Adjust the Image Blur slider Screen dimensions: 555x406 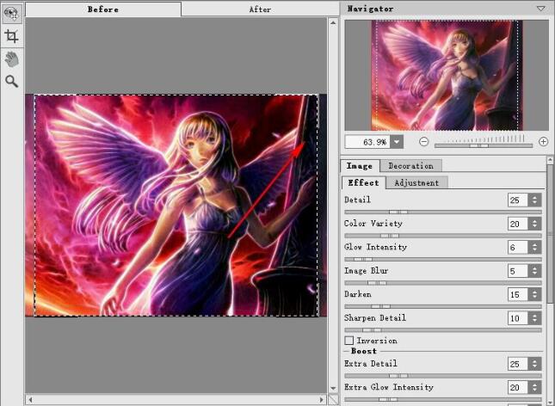click(443, 283)
